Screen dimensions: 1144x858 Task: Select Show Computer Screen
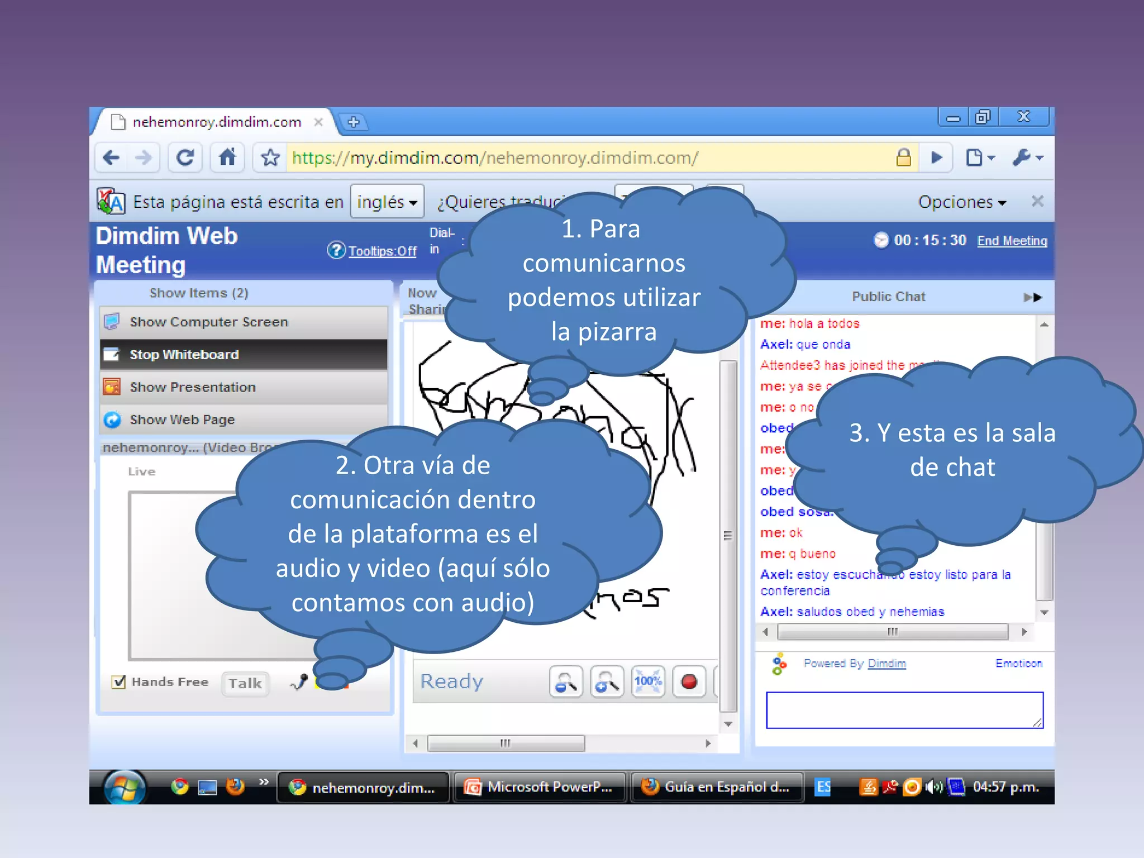(244, 322)
